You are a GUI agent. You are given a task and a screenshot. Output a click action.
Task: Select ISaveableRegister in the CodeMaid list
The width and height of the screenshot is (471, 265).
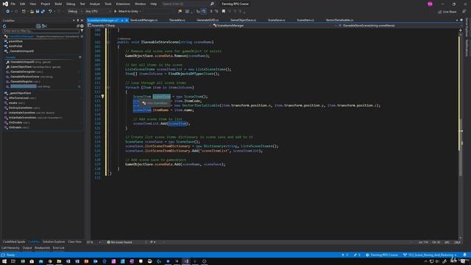21,82
